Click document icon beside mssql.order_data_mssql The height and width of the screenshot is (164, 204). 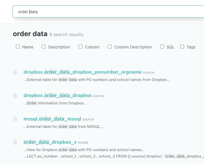(x=15, y=119)
